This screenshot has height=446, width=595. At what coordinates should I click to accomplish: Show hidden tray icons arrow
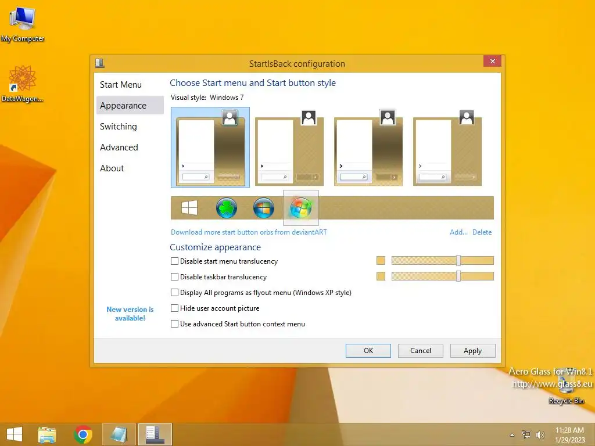pos(512,435)
